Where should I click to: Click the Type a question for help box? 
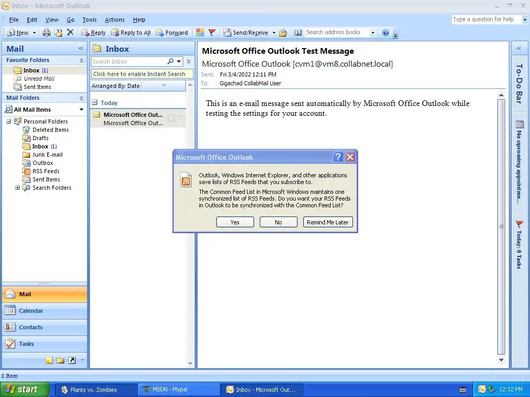point(487,19)
